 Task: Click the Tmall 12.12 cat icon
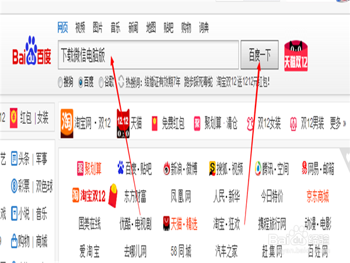[123, 123]
